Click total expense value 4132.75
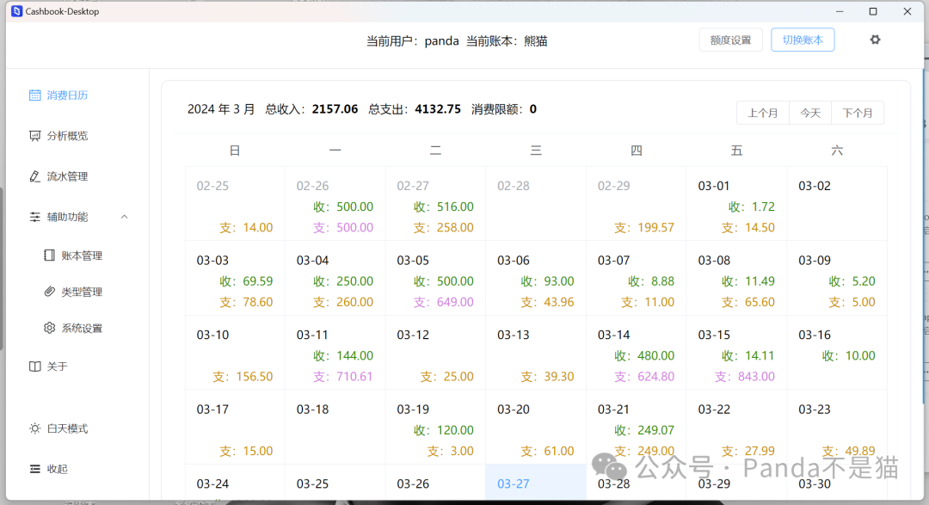The height and width of the screenshot is (505, 929). point(437,109)
